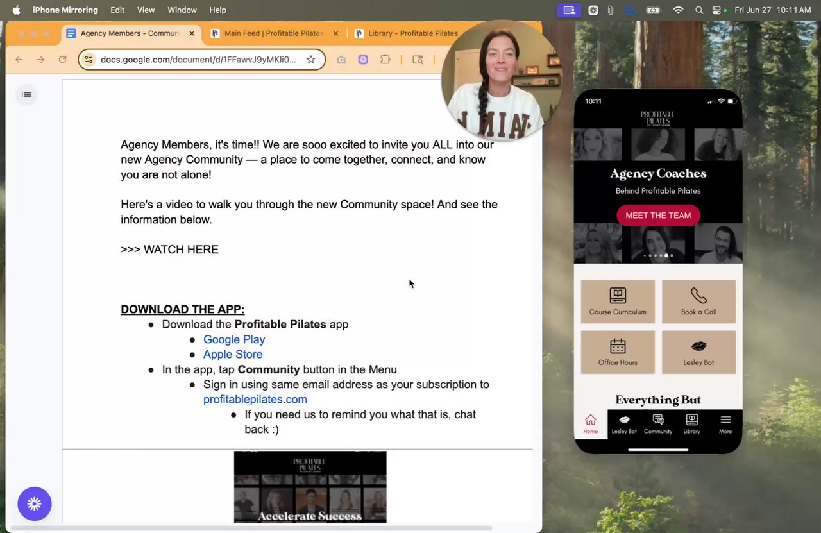Switch to the Agency Members Google Docs tab
This screenshot has width=821, height=533.
point(131,33)
